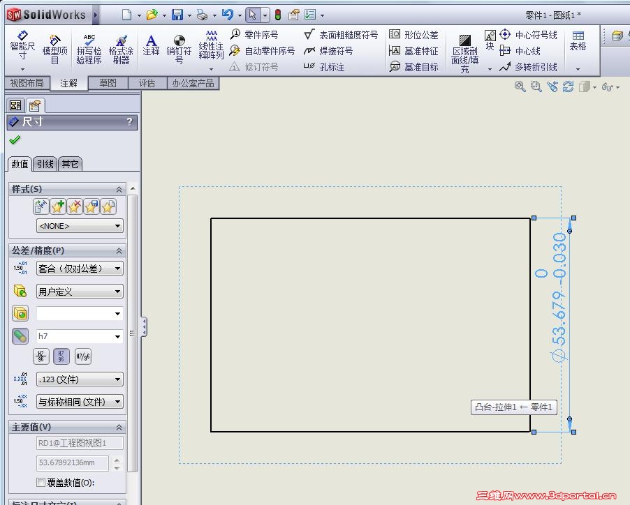Click the Zoom to Area icon
Image resolution: width=630 pixels, height=505 pixels.
click(536, 86)
